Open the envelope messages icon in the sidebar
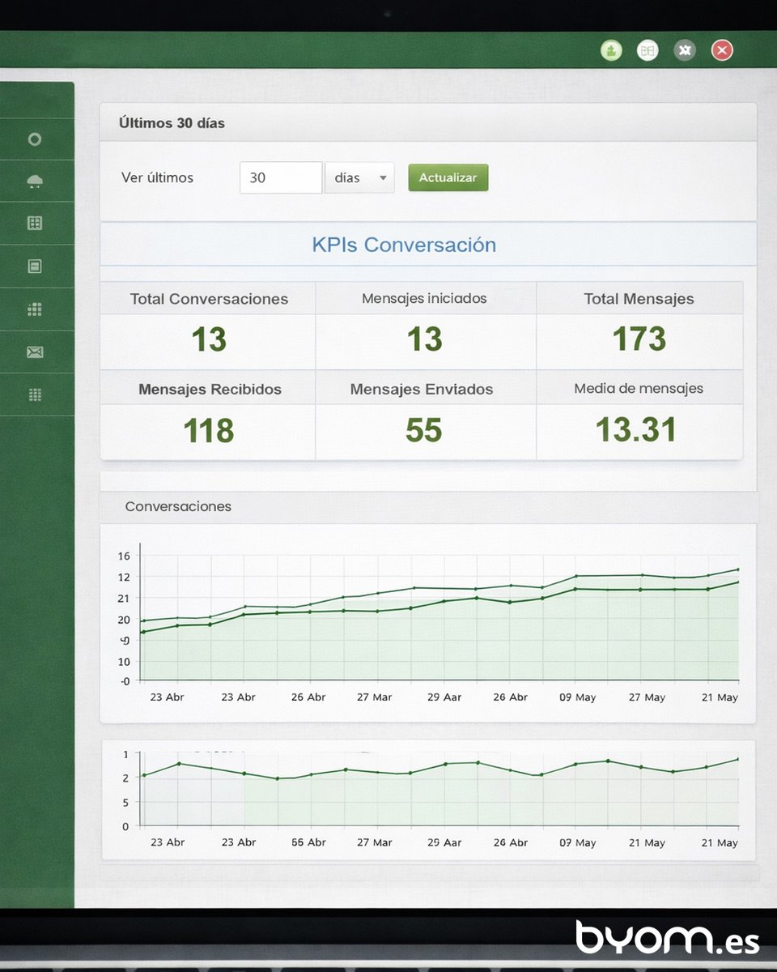The image size is (777, 972). click(35, 352)
